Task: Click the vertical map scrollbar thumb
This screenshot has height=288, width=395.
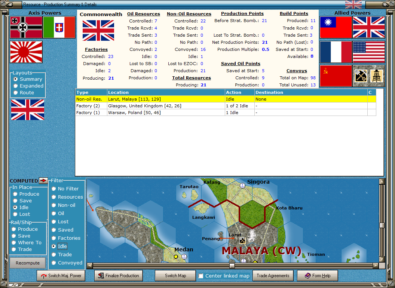Action: pyautogui.click(x=382, y=225)
